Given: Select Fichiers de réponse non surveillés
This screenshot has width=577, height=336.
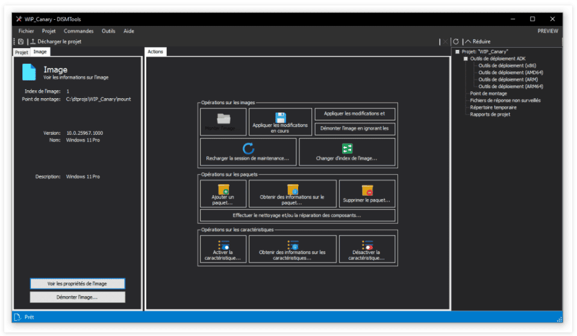Looking at the screenshot, I should (x=505, y=100).
